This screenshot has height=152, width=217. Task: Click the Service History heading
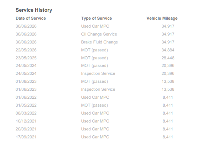[x=34, y=10]
